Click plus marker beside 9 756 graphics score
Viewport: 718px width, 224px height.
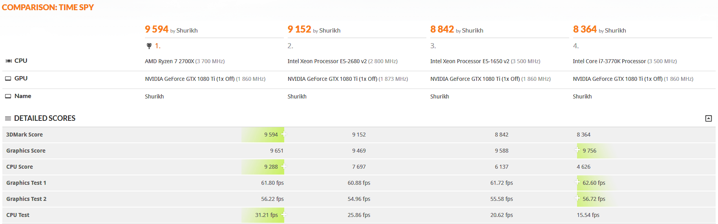click(577, 150)
